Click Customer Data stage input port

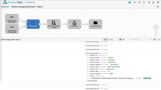89,24
